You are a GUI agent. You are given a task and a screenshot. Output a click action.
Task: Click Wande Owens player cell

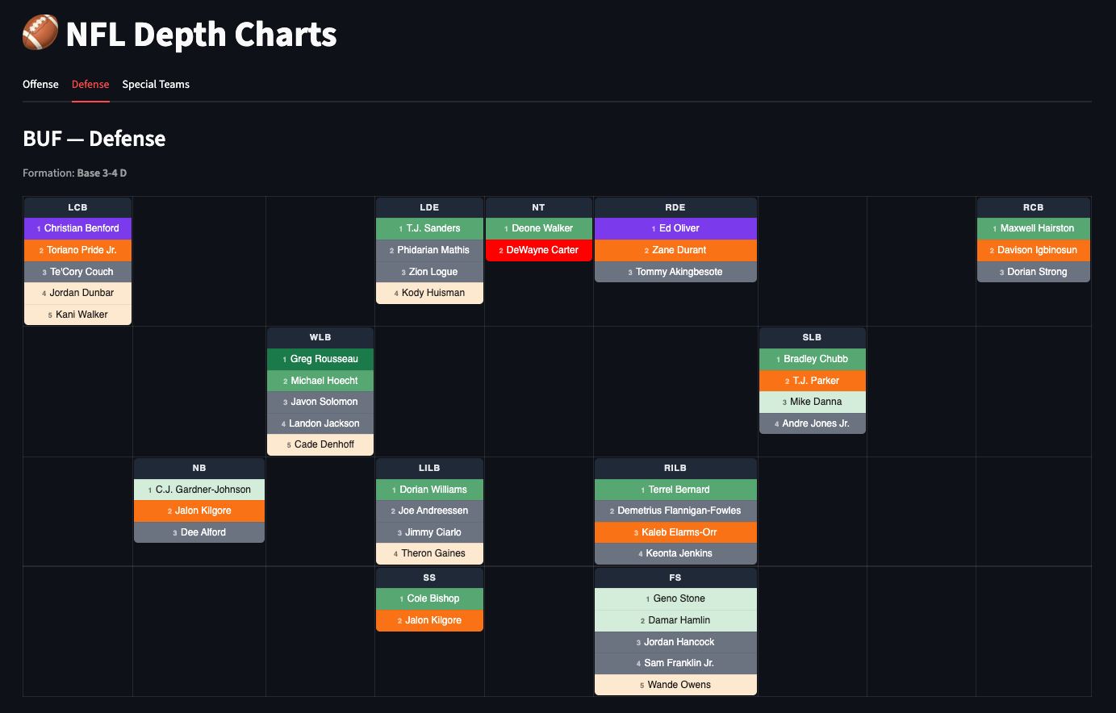pyautogui.click(x=675, y=685)
